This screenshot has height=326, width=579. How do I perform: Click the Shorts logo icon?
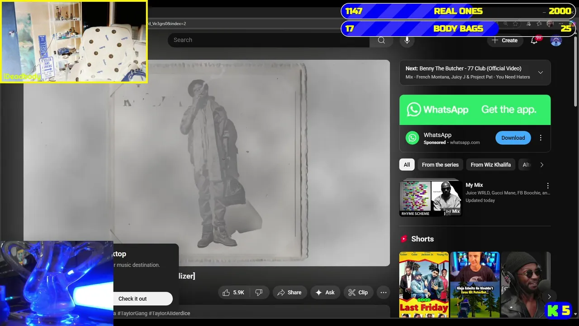pos(404,239)
